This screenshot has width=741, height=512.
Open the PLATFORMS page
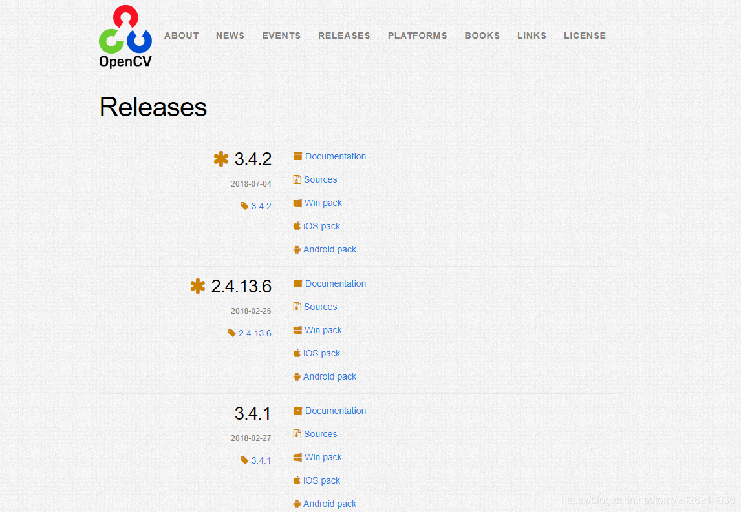[x=417, y=36]
